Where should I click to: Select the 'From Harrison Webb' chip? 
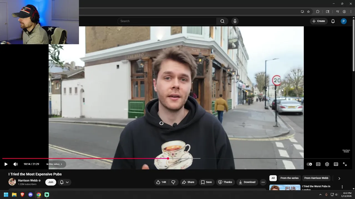click(x=316, y=178)
